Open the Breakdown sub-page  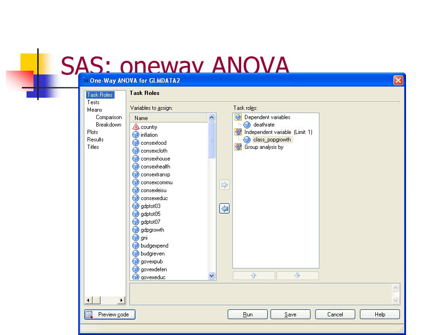click(x=108, y=125)
